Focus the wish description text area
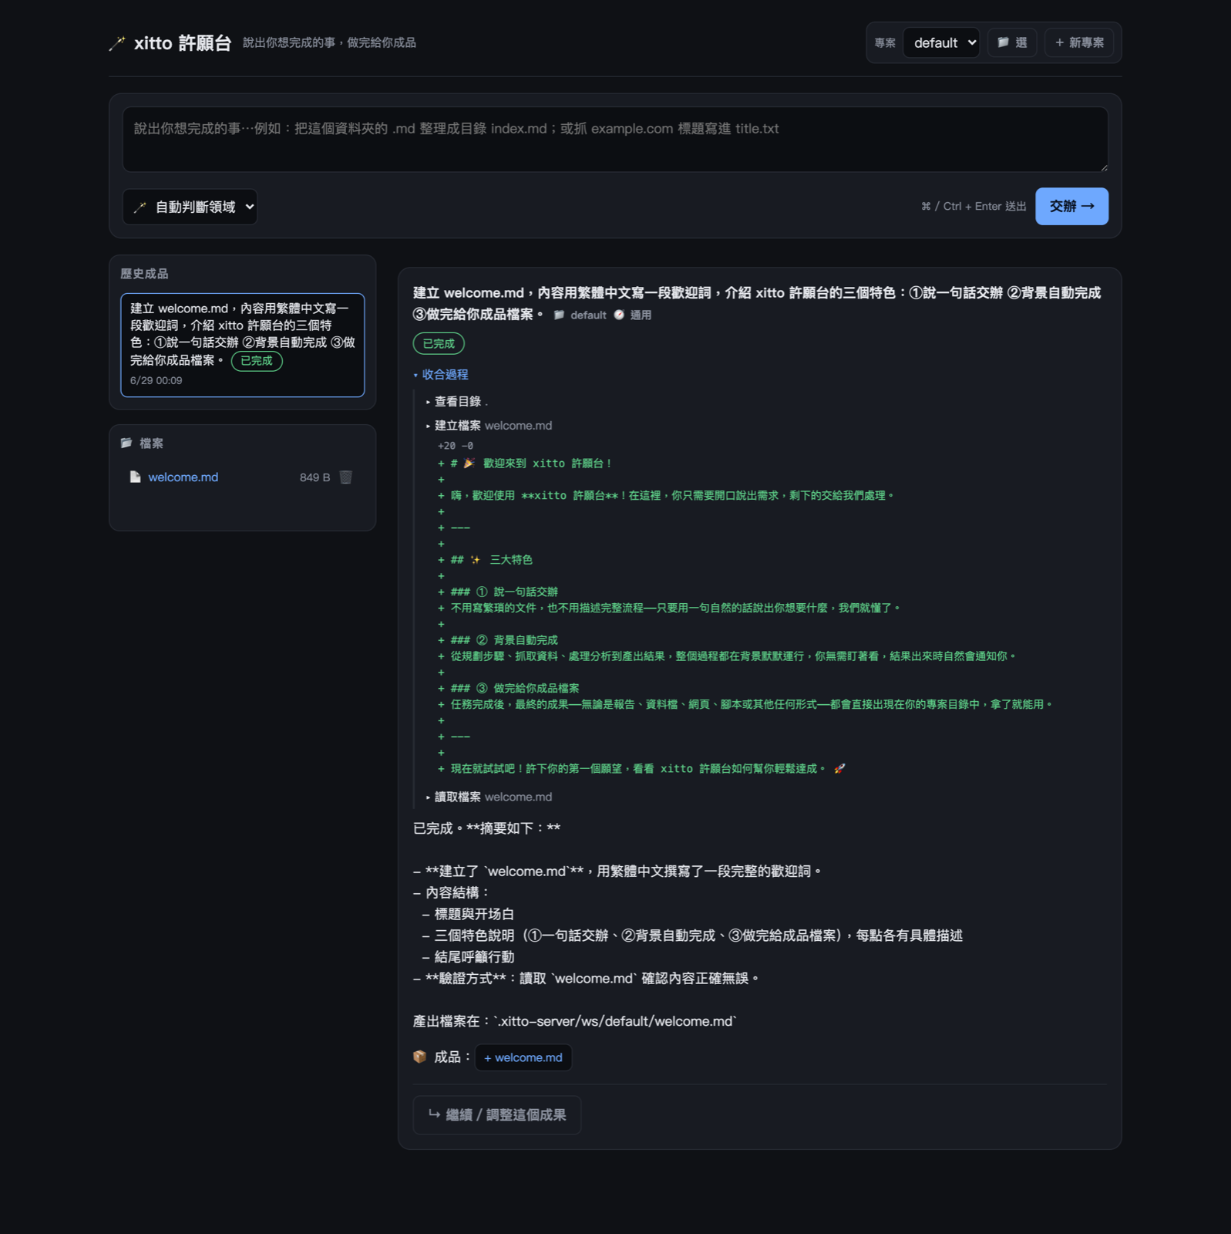This screenshot has height=1234, width=1231. pyautogui.click(x=615, y=139)
